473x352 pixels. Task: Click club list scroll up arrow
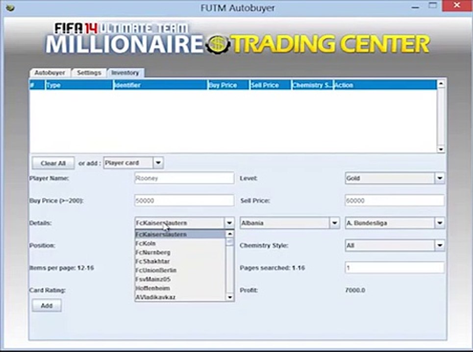point(230,234)
